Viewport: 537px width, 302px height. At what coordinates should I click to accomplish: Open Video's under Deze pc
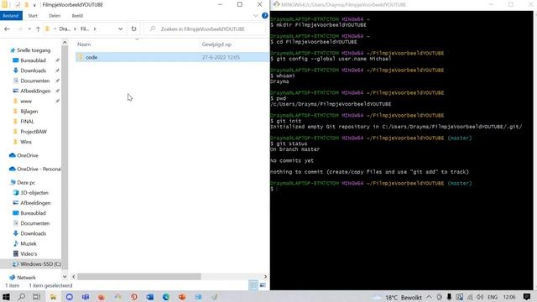(29, 254)
